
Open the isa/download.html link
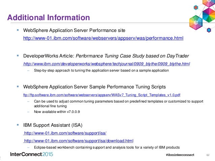pyautogui.click(x=78, y=141)
